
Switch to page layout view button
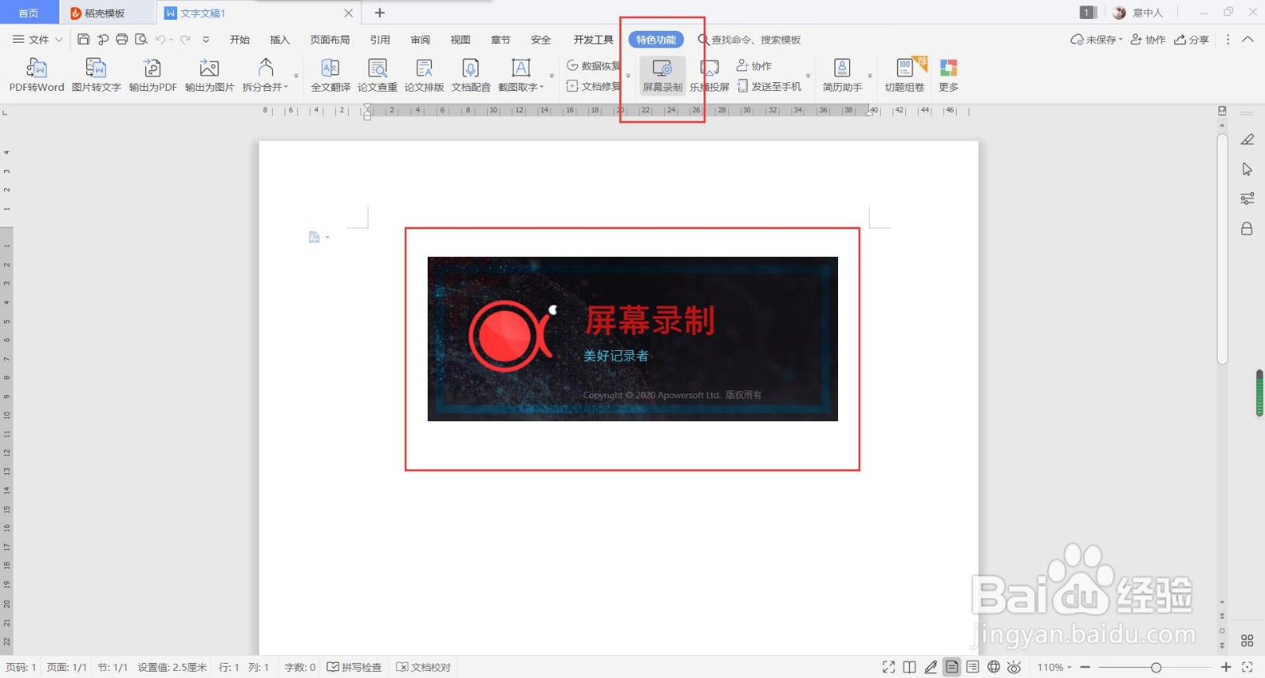pyautogui.click(x=952, y=668)
